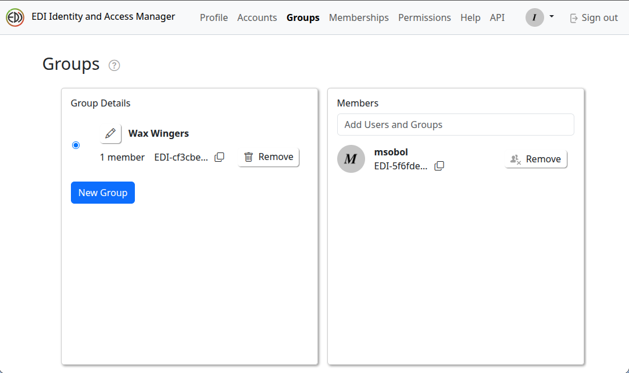Focus the Add Users and Groups field
629x373 pixels.
455,125
